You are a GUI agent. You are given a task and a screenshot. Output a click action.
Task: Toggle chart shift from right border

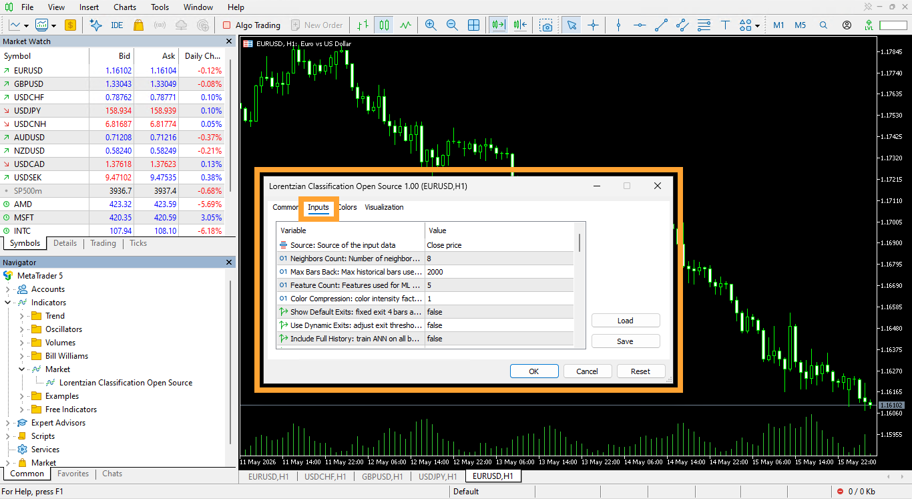pyautogui.click(x=521, y=25)
